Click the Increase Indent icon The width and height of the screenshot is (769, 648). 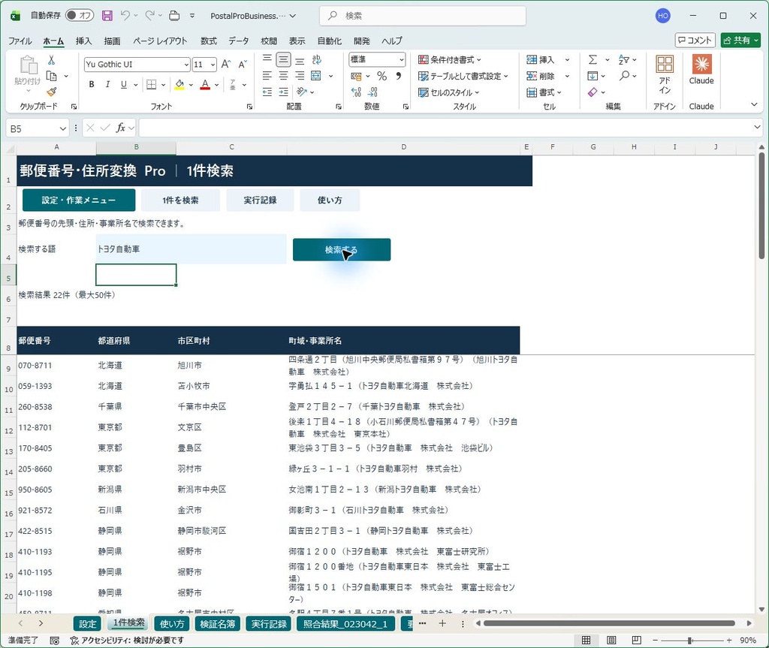(x=283, y=92)
